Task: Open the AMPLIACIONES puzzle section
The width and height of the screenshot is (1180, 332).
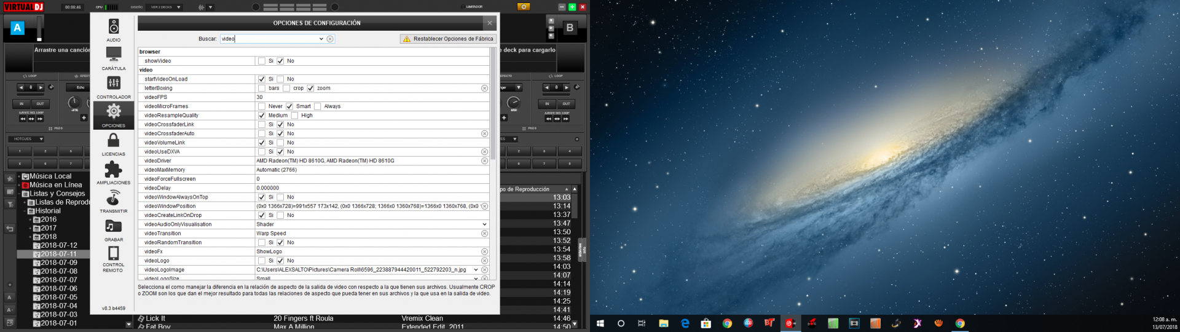Action: click(x=114, y=173)
